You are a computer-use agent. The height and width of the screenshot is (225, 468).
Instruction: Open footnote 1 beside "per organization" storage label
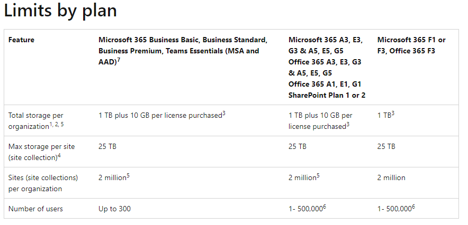[51, 124]
